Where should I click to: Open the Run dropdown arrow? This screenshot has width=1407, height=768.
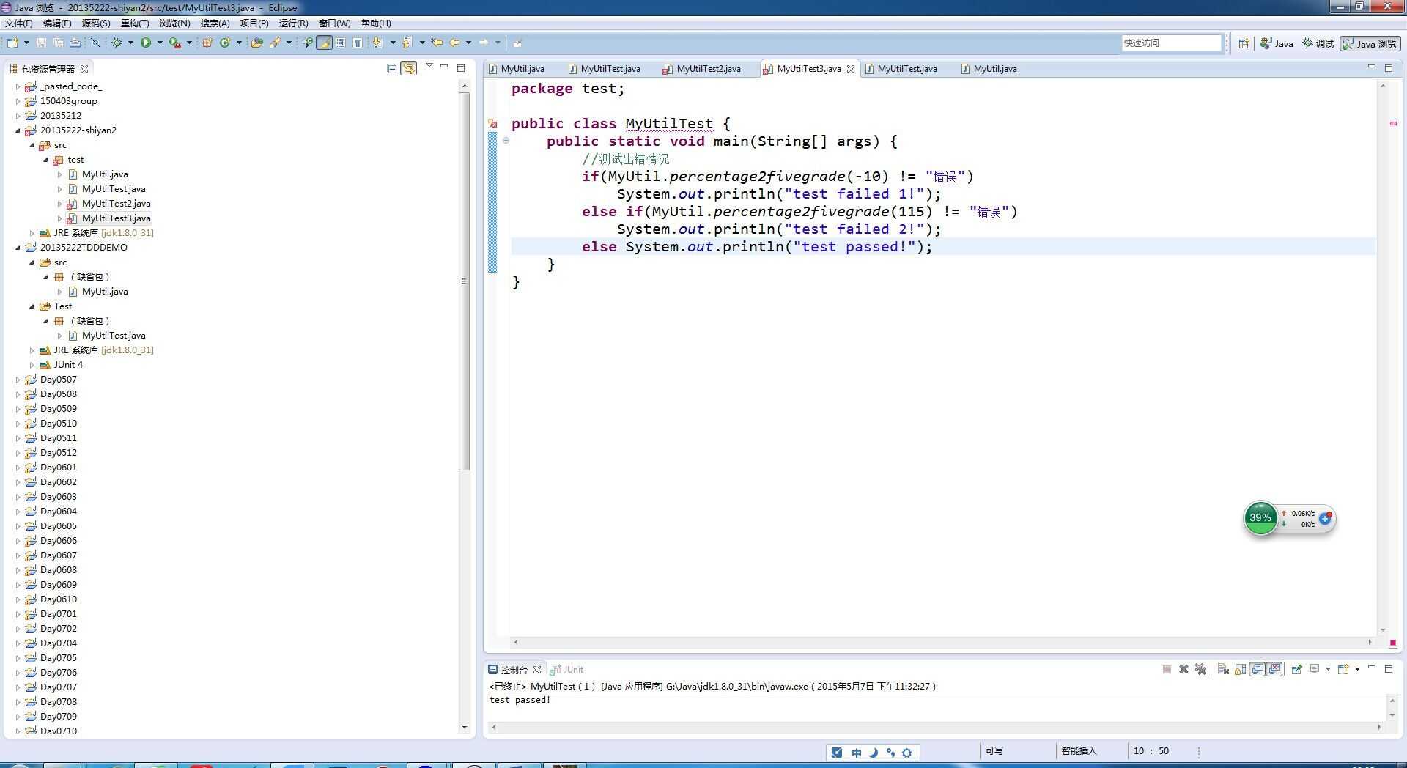pos(160,43)
